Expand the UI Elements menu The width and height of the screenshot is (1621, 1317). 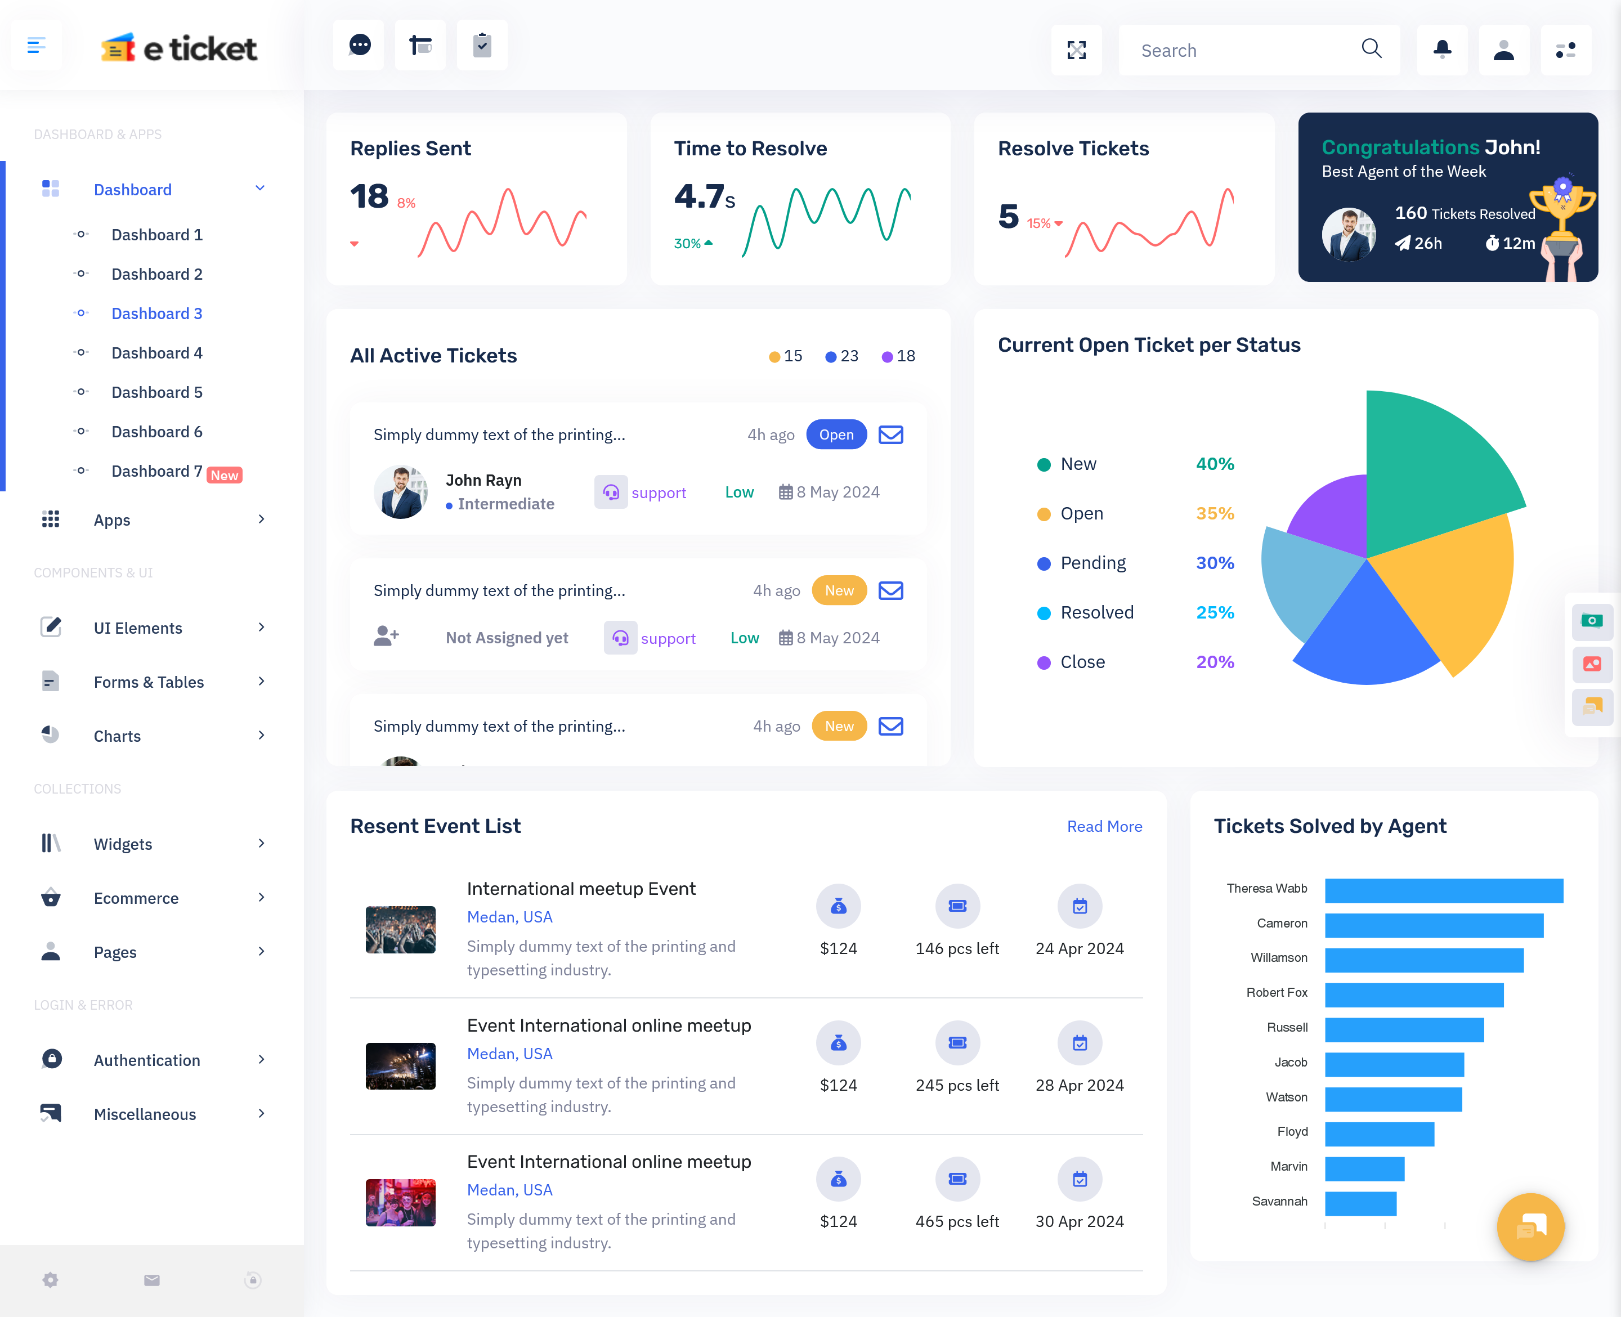(152, 628)
